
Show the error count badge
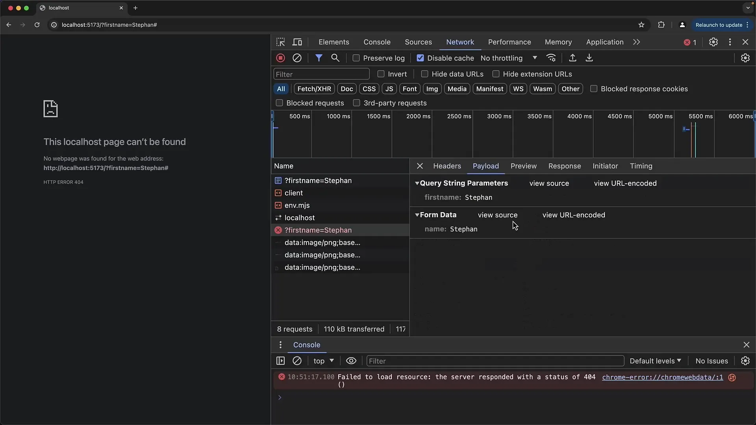690,42
